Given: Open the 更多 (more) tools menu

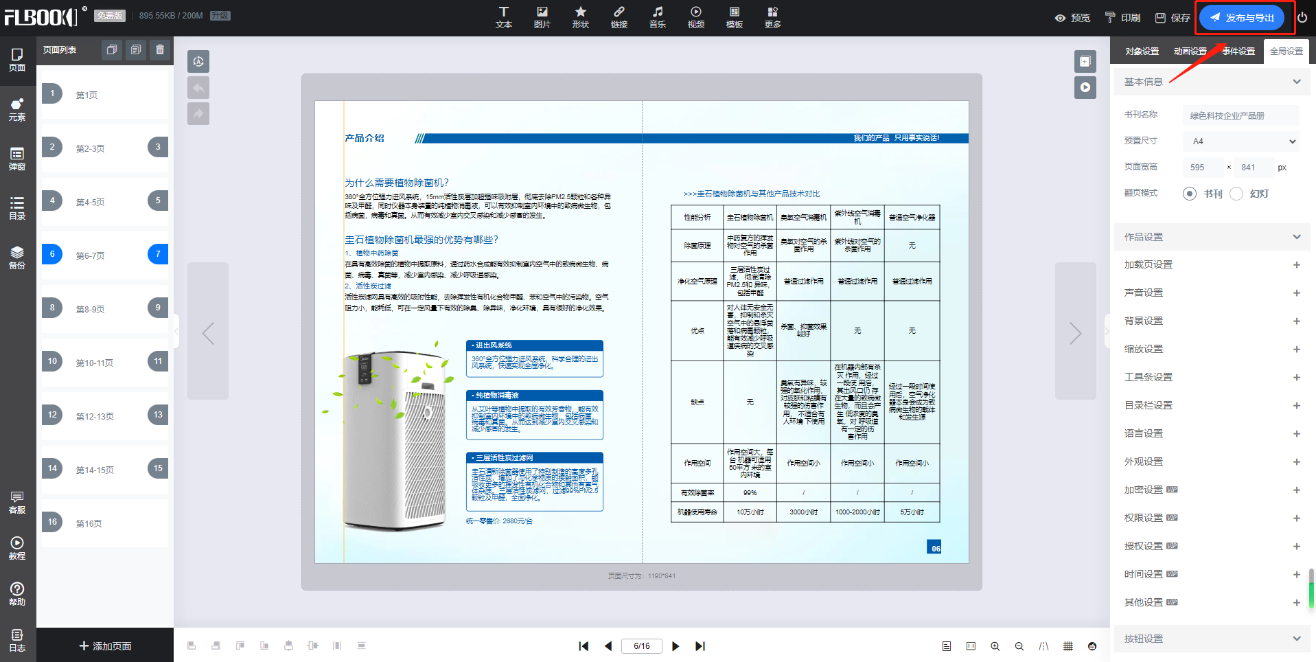Looking at the screenshot, I should pos(772,17).
